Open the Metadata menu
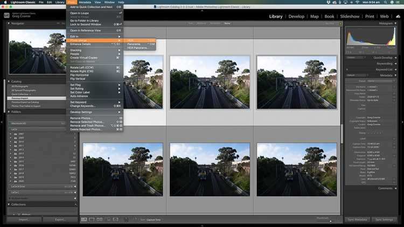The width and height of the screenshot is (404, 227). 85,2
